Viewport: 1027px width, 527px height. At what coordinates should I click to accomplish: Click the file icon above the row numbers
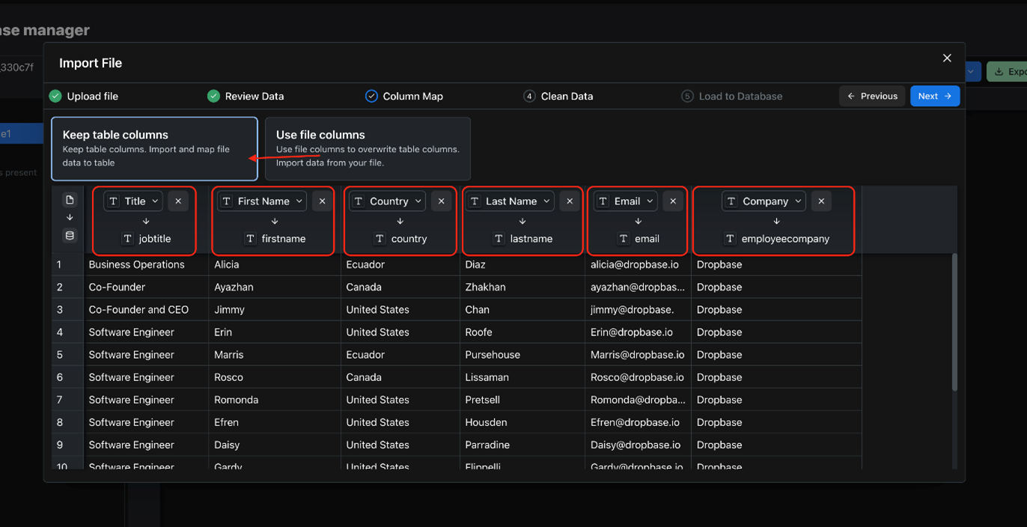(x=70, y=200)
